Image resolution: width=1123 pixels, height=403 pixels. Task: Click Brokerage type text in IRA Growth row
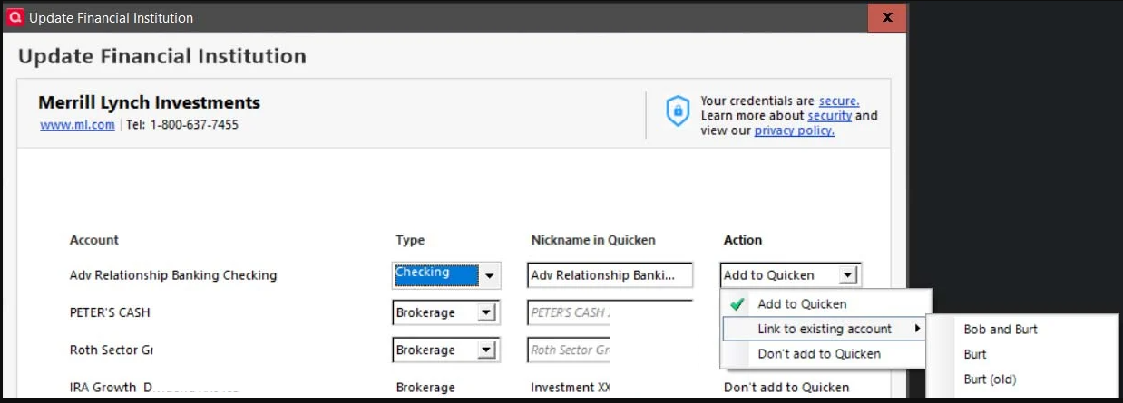pos(425,387)
